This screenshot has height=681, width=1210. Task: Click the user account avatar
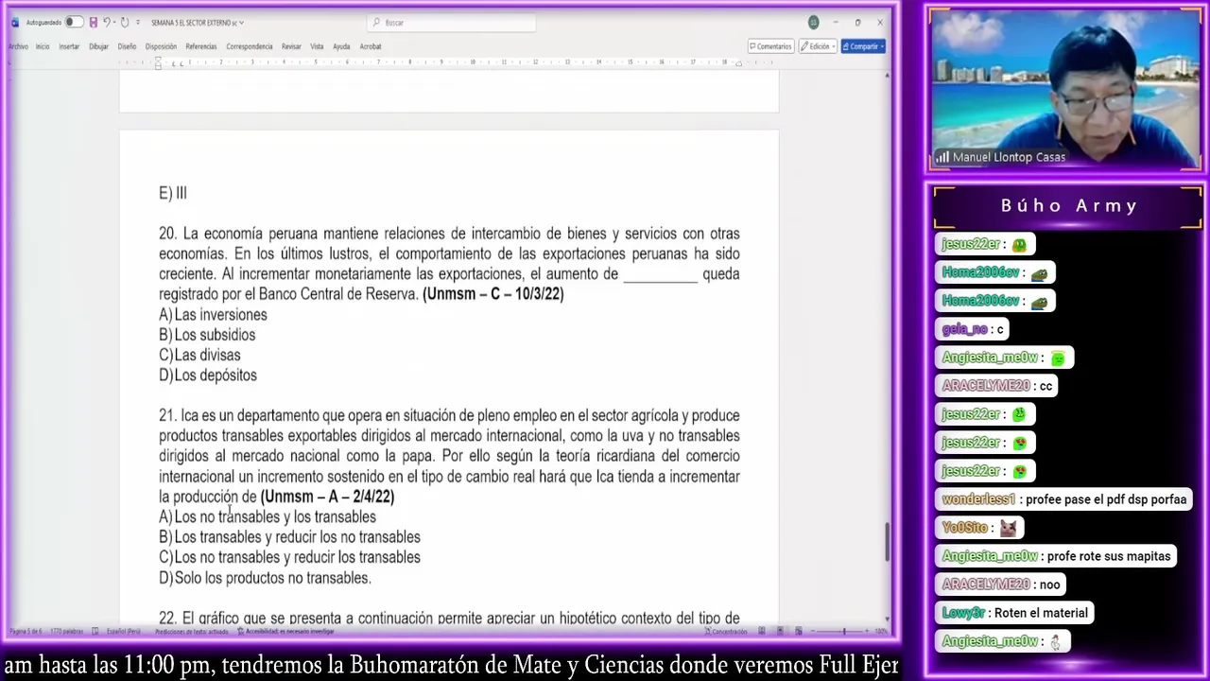point(813,22)
